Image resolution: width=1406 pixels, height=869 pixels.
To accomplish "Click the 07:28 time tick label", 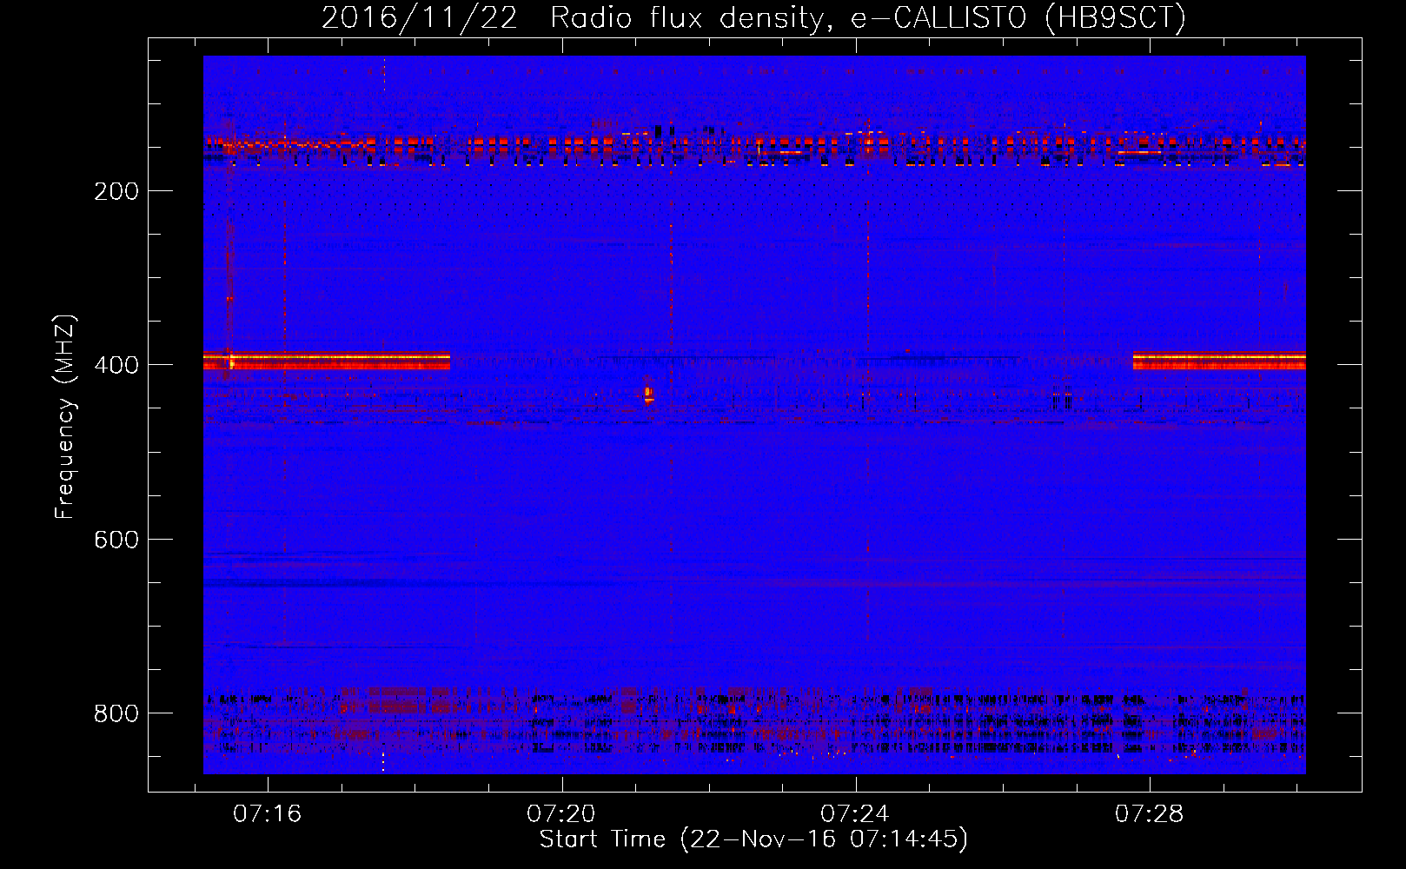I will (1149, 813).
